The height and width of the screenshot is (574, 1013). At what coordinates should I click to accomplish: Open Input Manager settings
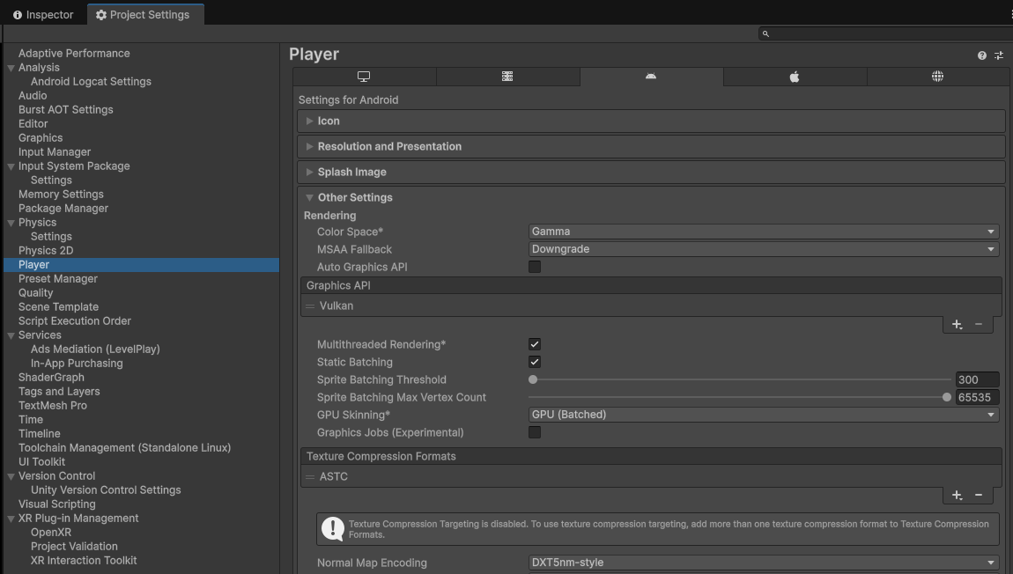pyautogui.click(x=55, y=152)
